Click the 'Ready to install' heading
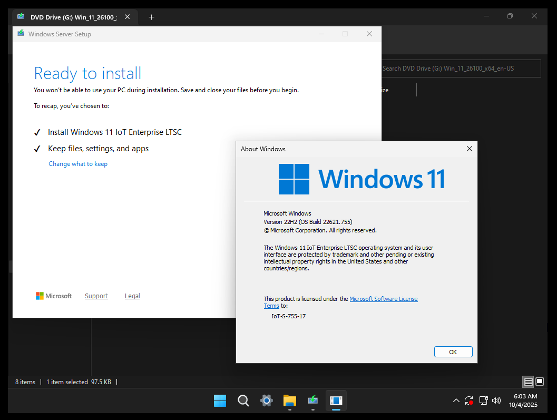Screen dimensions: 557x420 coord(88,74)
